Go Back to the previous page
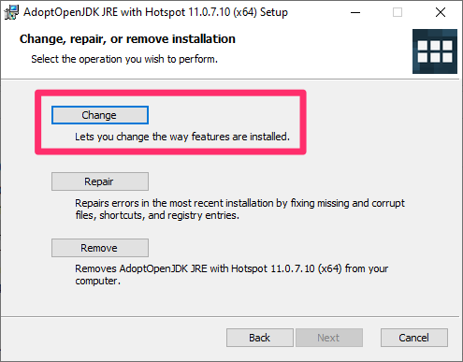 coord(260,338)
